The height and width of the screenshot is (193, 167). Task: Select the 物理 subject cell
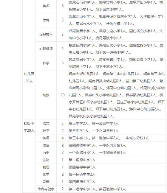click(x=46, y=167)
